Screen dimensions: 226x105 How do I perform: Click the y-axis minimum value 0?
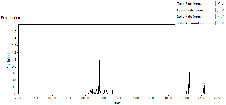16,94
